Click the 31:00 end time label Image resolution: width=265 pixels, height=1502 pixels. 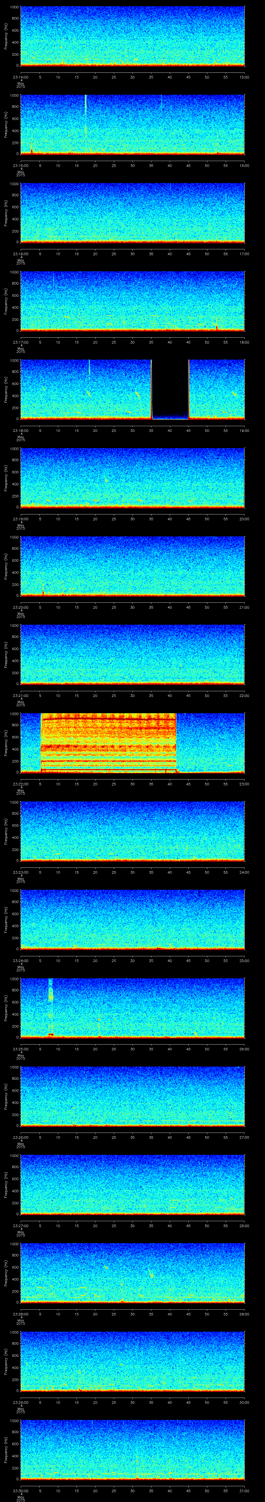(245, 1490)
